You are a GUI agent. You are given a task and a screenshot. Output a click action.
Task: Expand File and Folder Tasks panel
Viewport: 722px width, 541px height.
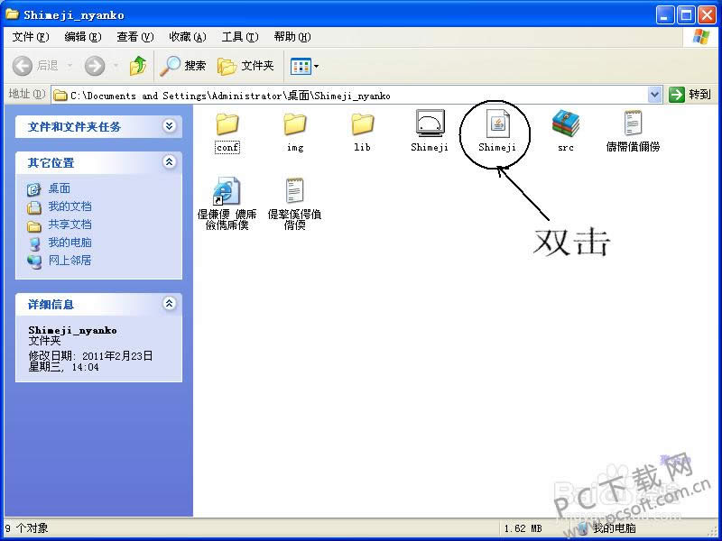pos(169,126)
